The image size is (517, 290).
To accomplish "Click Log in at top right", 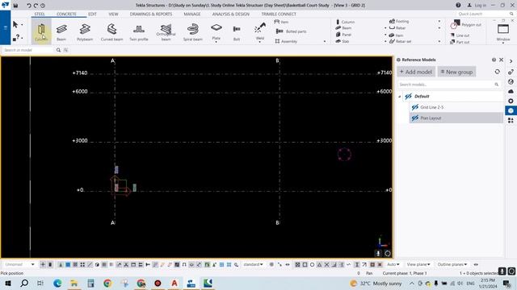I will [477, 6].
